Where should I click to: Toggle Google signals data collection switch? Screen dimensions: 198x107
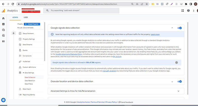[x=179, y=28]
